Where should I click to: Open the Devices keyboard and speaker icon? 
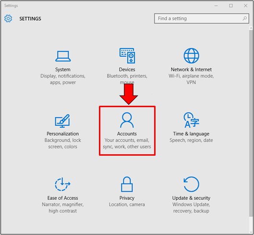tap(127, 56)
